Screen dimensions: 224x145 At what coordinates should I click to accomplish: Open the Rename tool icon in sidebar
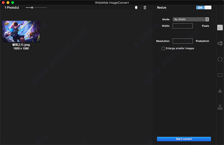[220, 43]
